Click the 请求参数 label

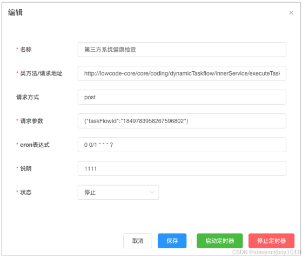click(x=31, y=121)
